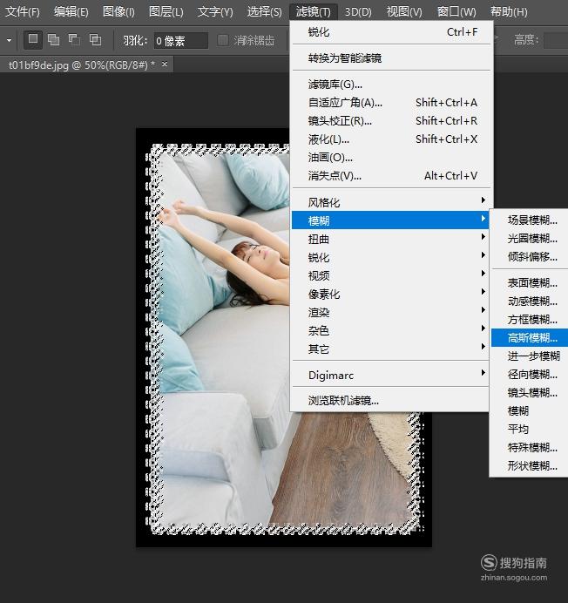Click the 羽化 feather input field
This screenshot has height=603, width=568.
pyautogui.click(x=180, y=40)
